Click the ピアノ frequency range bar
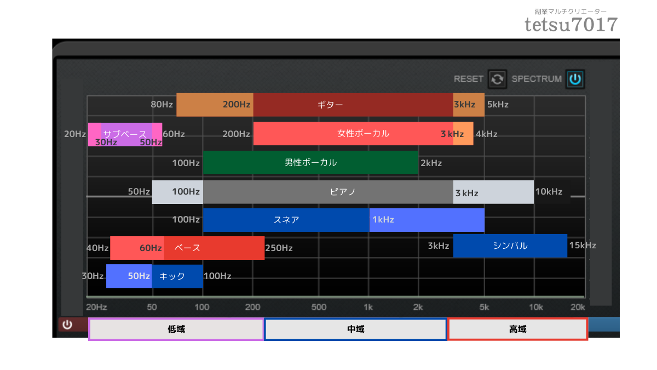This screenshot has width=657, height=370. pyautogui.click(x=343, y=192)
